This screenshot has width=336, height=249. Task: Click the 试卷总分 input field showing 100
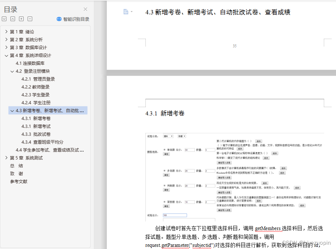(x=176, y=215)
